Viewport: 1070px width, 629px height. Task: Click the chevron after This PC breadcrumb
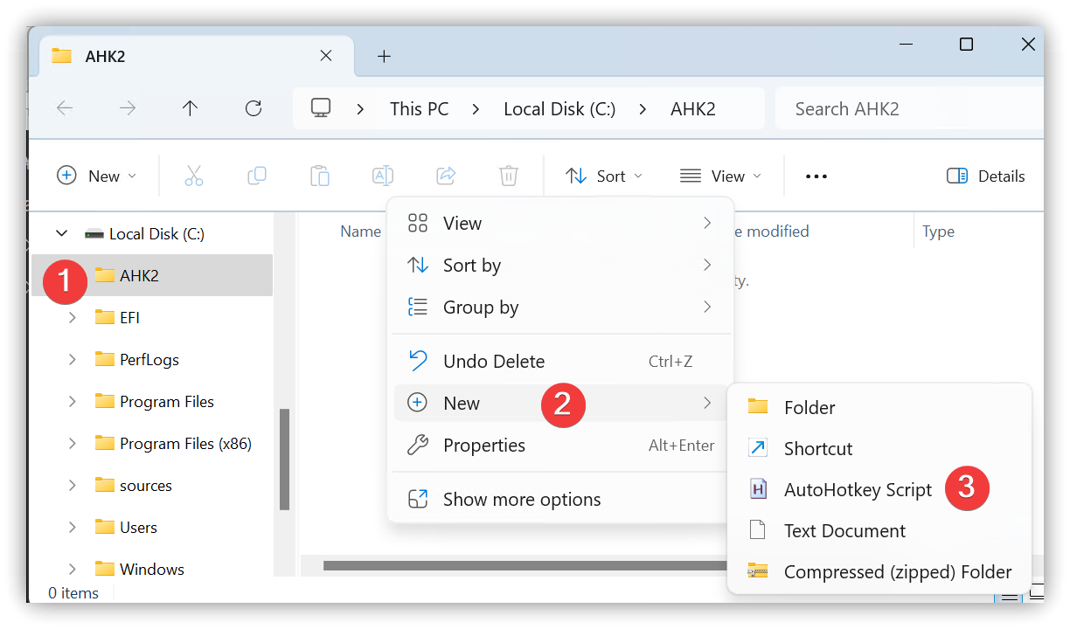(x=476, y=109)
